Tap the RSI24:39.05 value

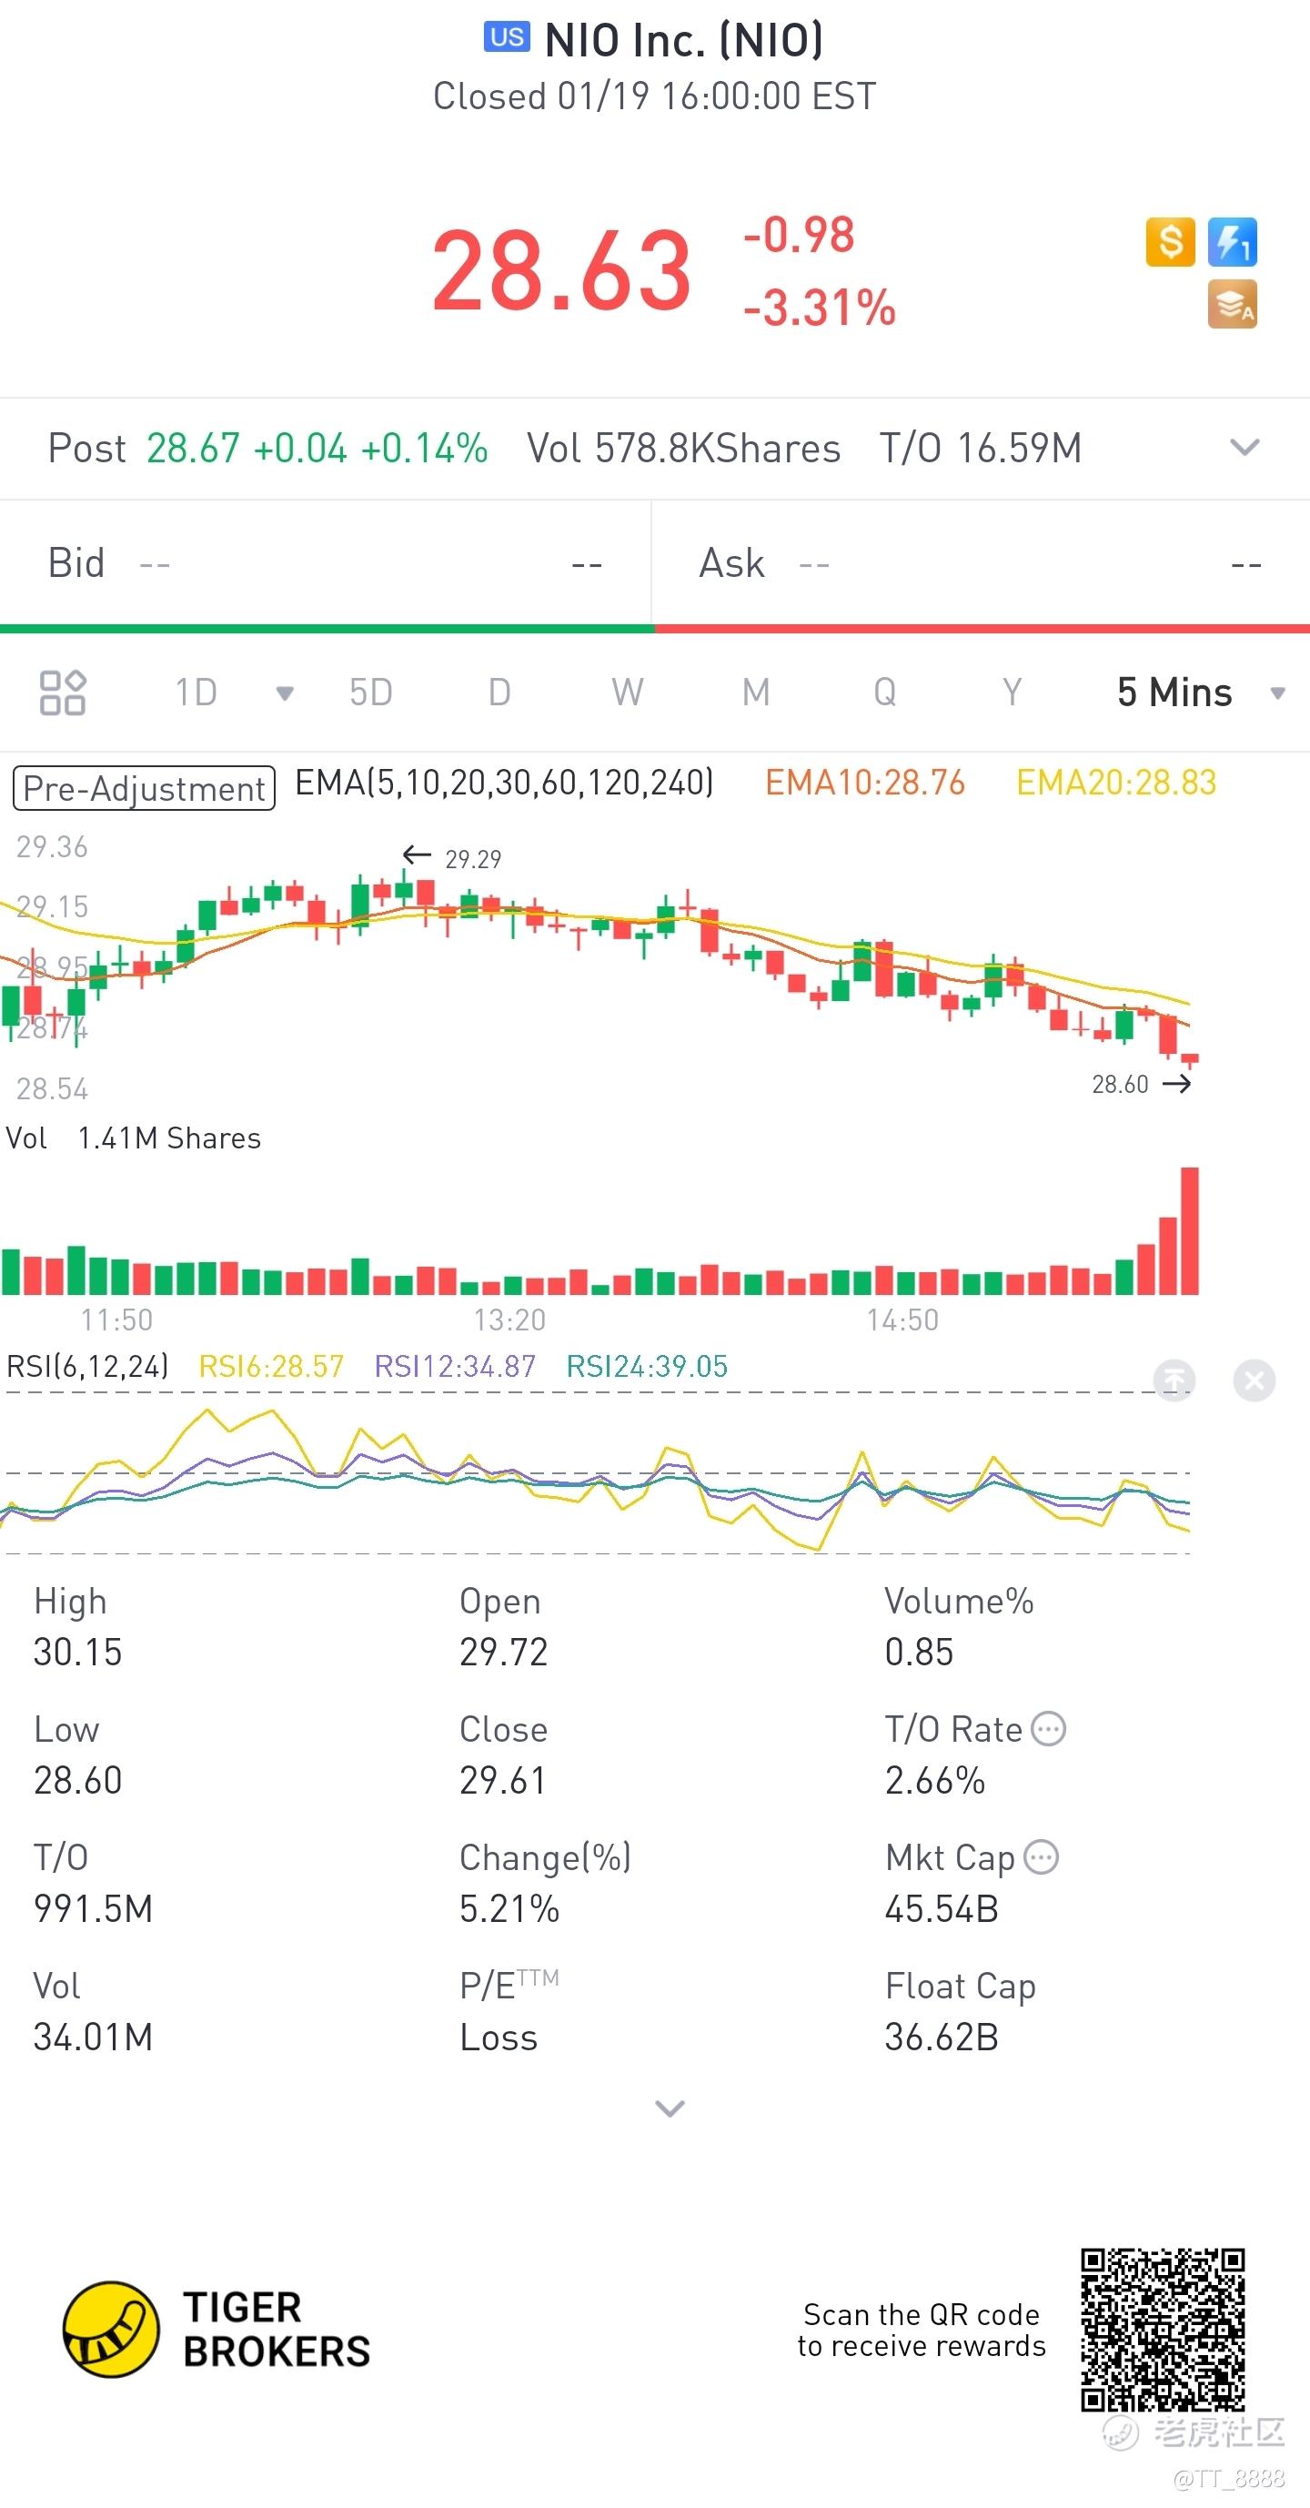point(647,1366)
